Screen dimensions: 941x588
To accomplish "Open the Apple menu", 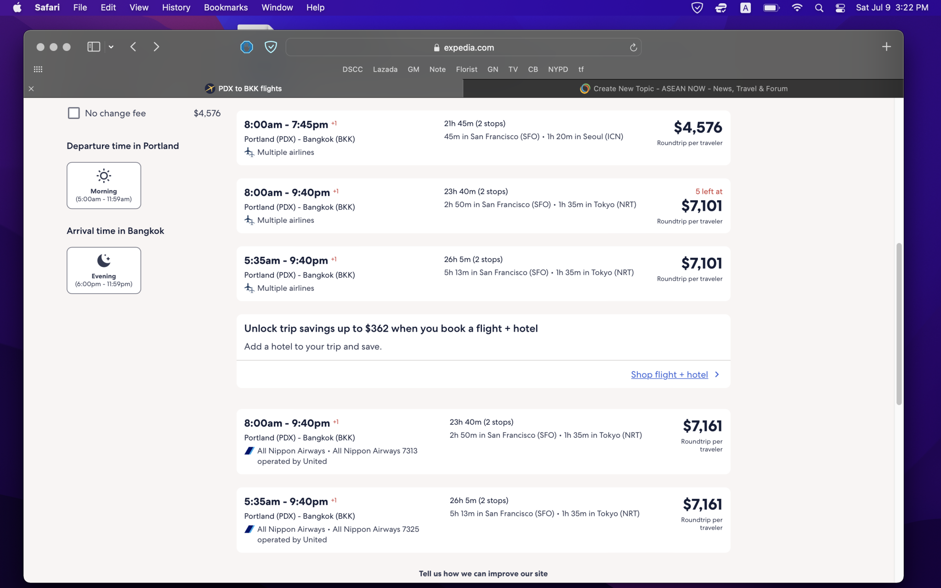I will [17, 7].
